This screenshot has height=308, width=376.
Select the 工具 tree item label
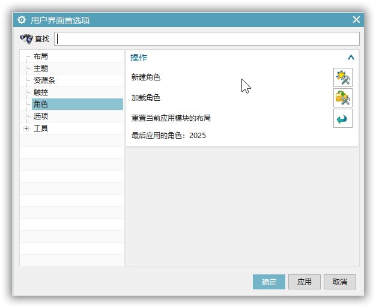[x=41, y=128]
